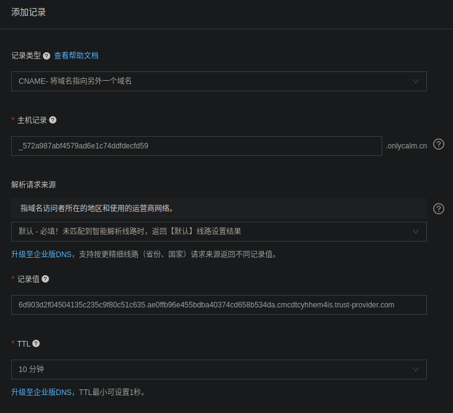Focus the 主机记录 host record input
The width and height of the screenshot is (453, 413).
pyautogui.click(x=196, y=146)
